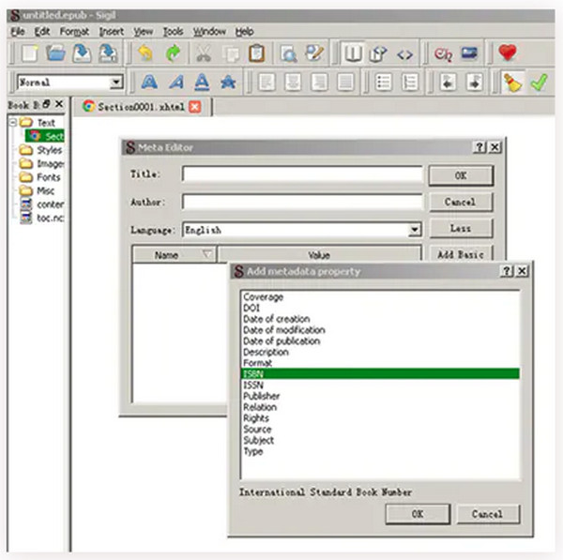Collapse the Text folder tree node
The height and width of the screenshot is (560, 563).
(13, 122)
